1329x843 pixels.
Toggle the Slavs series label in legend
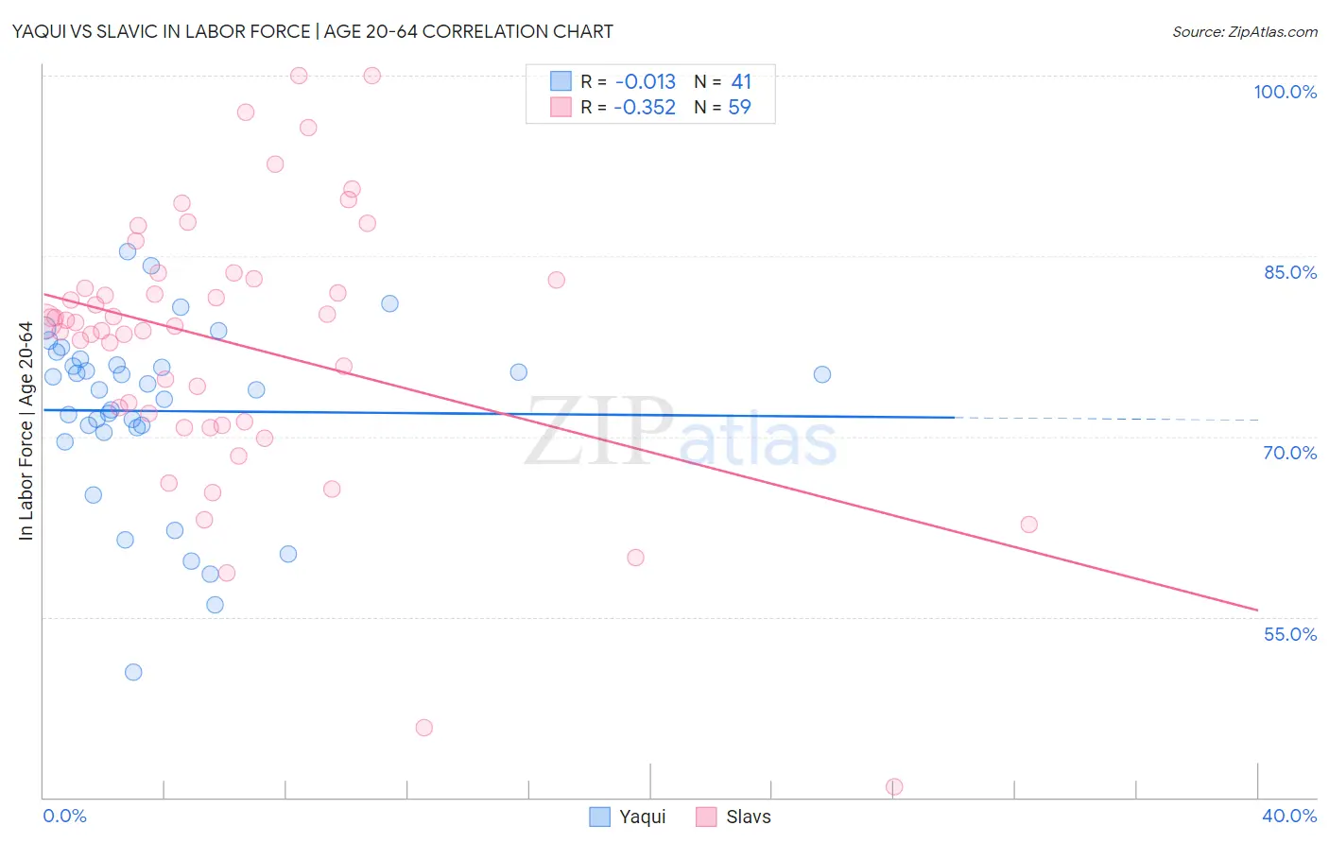(x=749, y=817)
